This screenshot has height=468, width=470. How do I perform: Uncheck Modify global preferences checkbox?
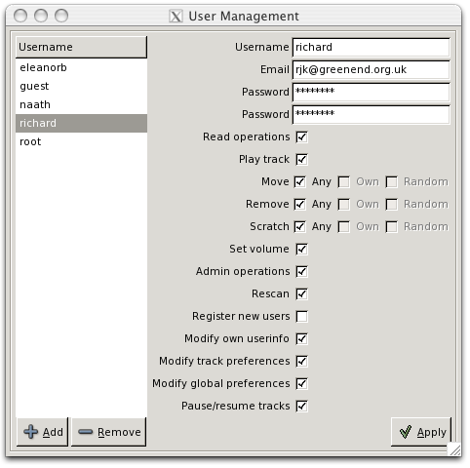[301, 383]
